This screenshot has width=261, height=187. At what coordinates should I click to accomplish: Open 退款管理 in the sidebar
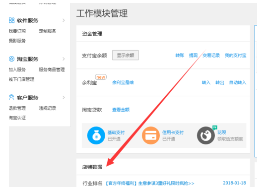tap(17, 108)
